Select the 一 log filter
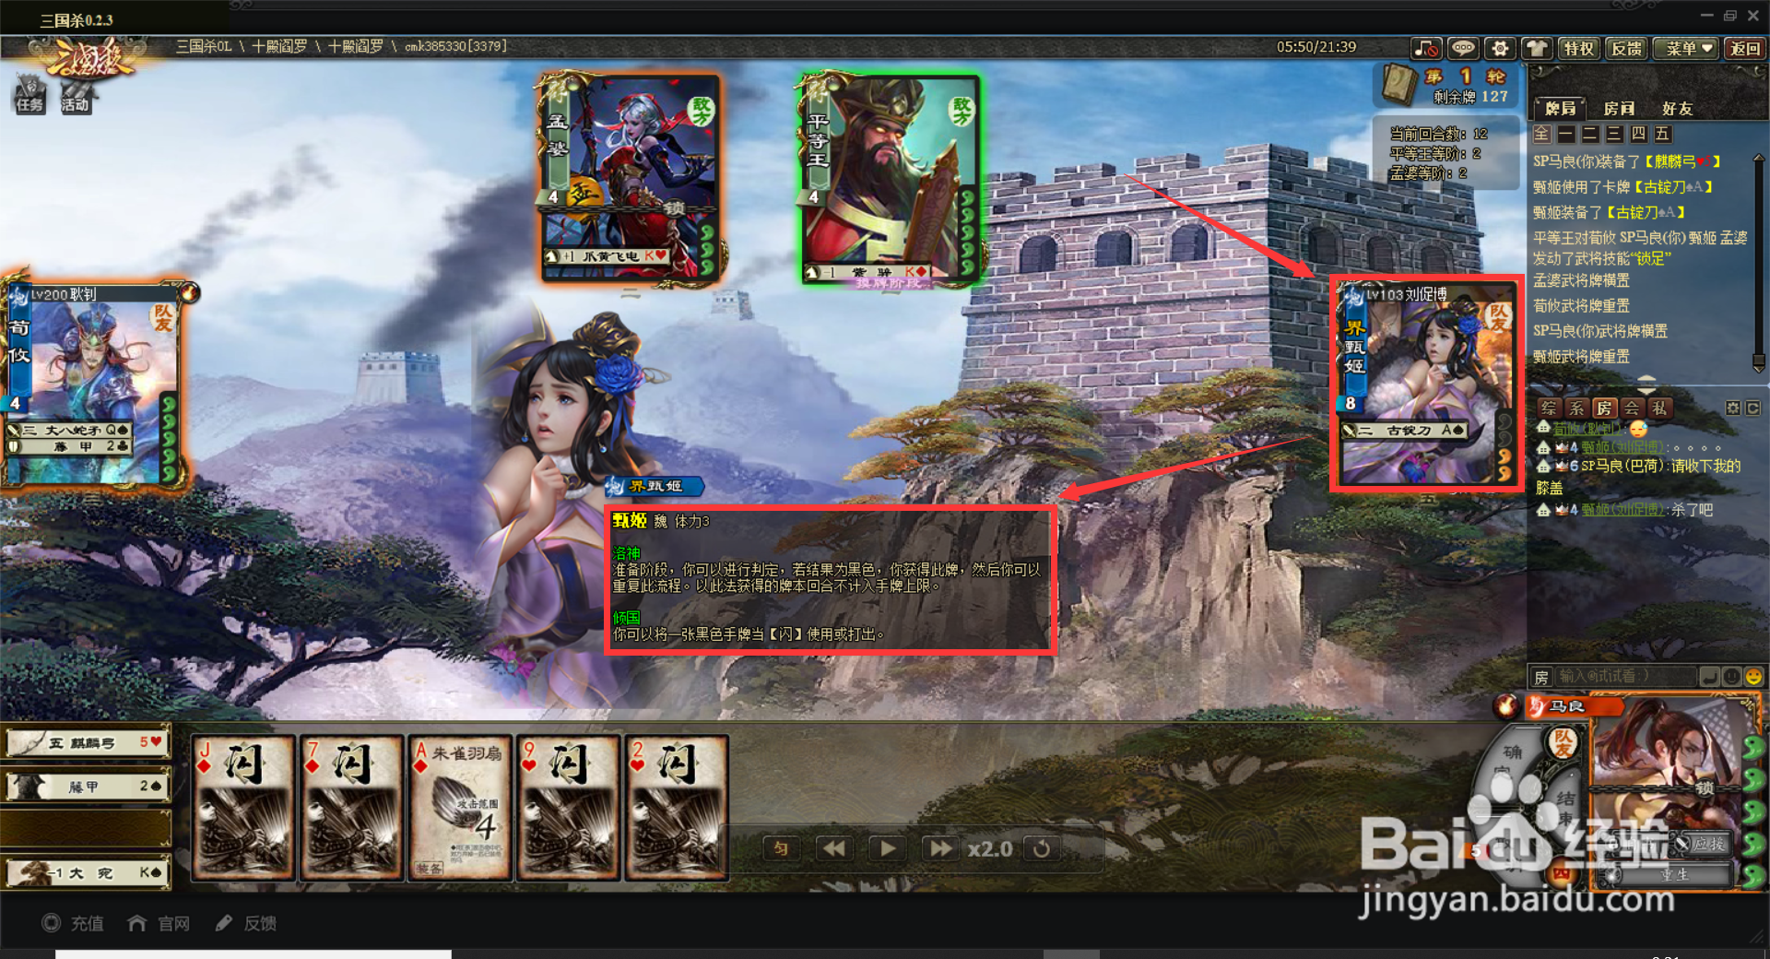The height and width of the screenshot is (959, 1770). (x=1565, y=135)
